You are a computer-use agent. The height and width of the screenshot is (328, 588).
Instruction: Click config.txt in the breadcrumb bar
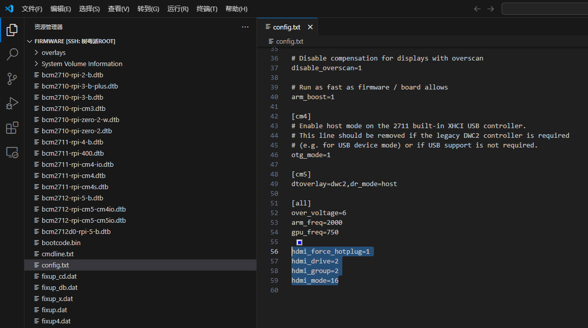289,41
